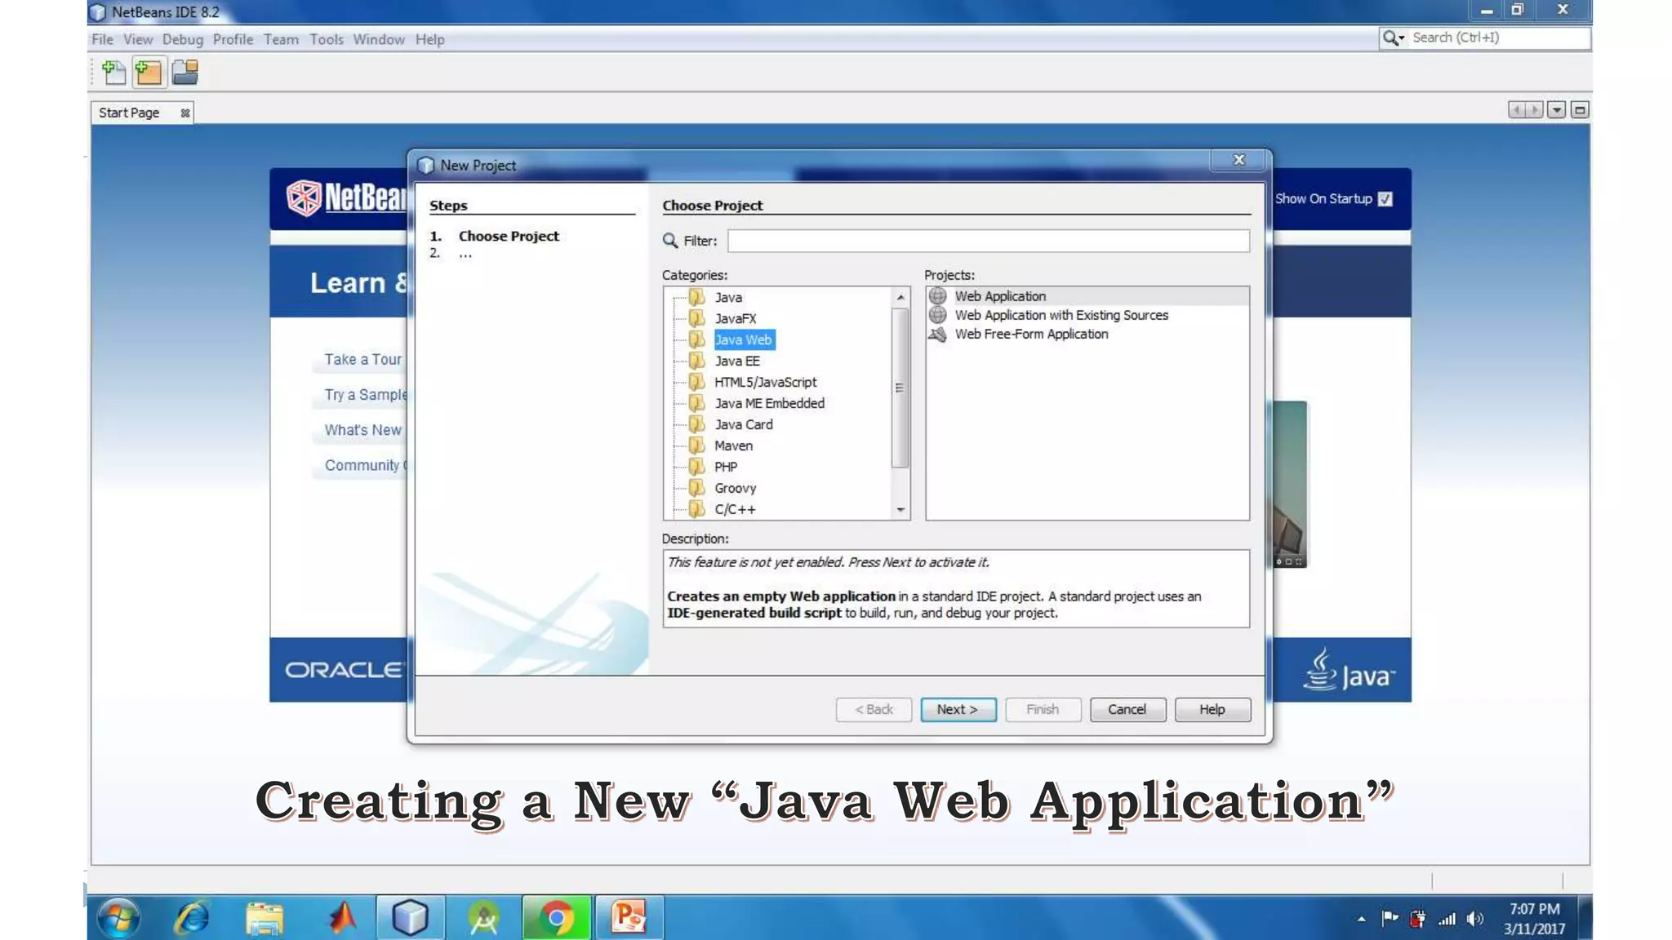
Task: Show hidden system tray icons
Action: click(1361, 919)
